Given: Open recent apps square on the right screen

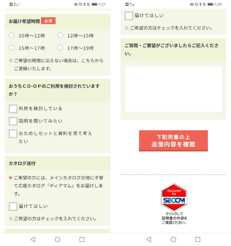Looking at the screenshot, I should tap(198, 239).
